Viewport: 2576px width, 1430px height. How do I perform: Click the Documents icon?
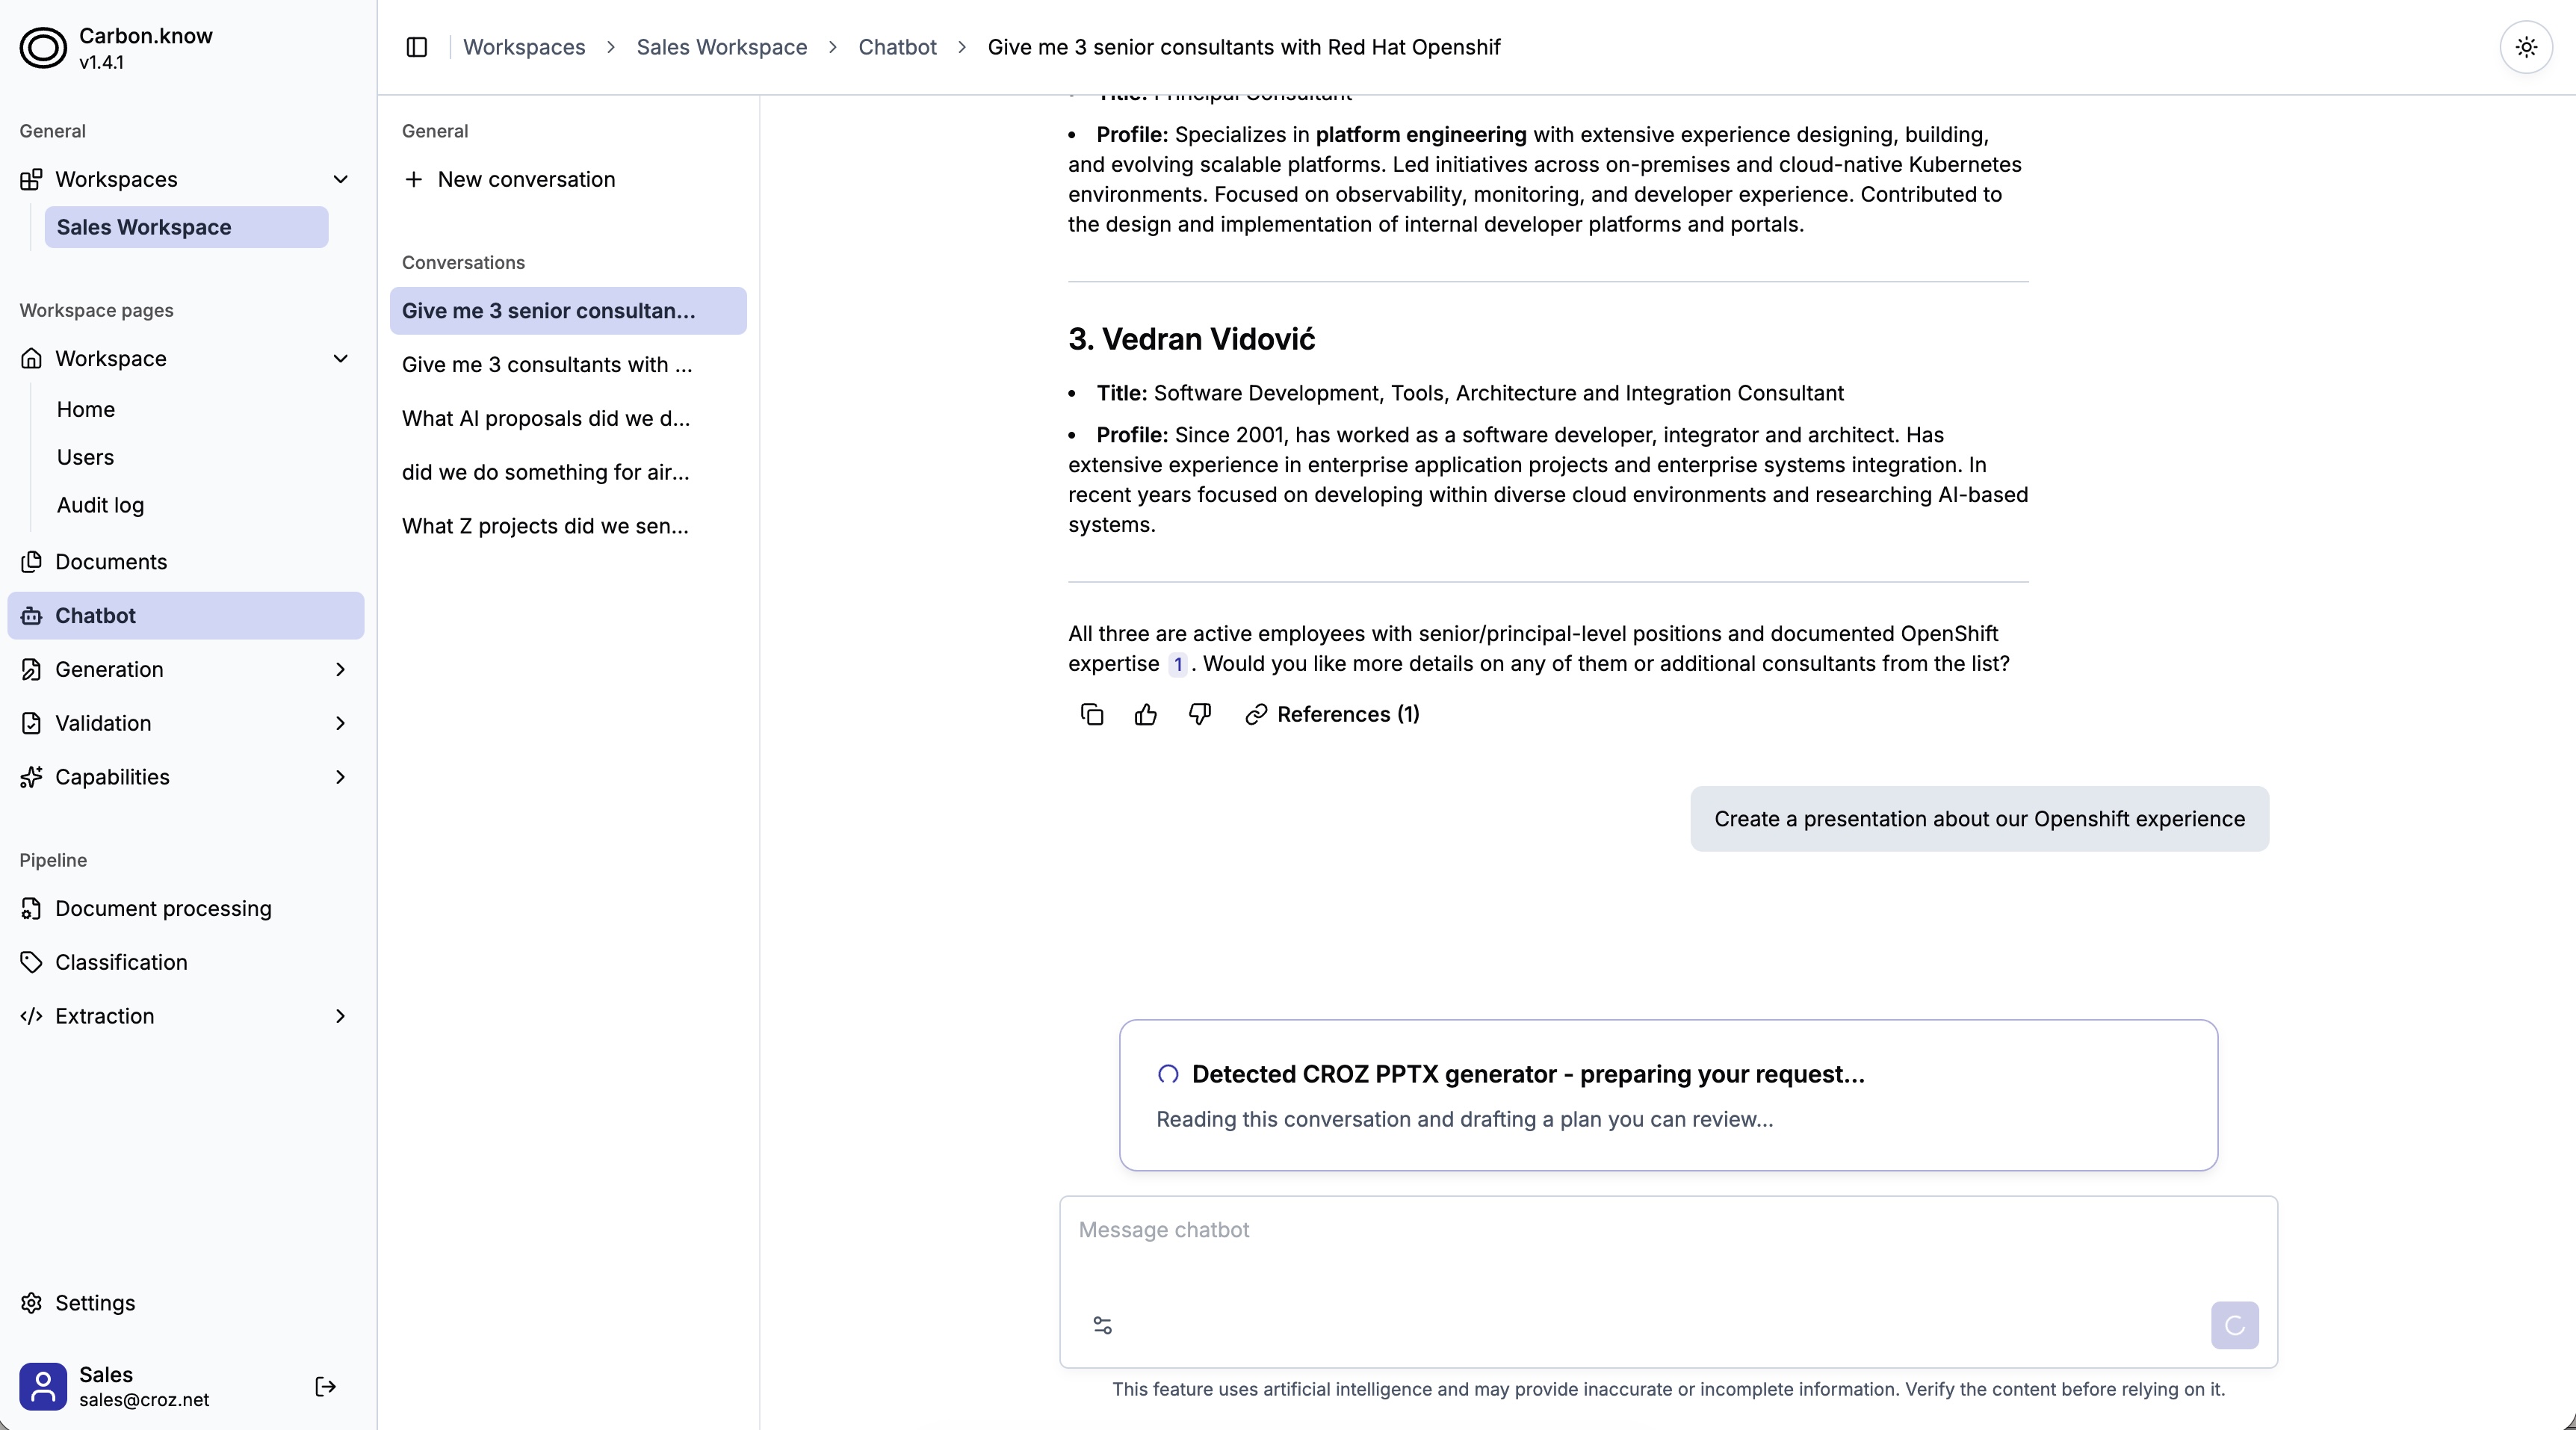31,562
